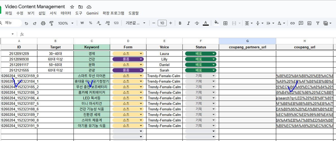336x141 pixels.
Task: Open the zoom 100% dropdown
Action: click(x=65, y=23)
